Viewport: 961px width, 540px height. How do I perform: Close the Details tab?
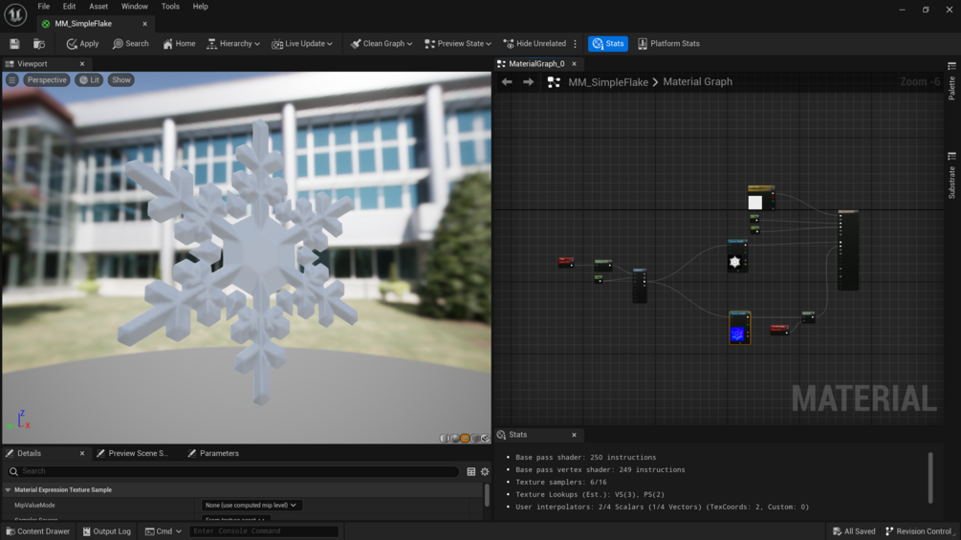pyautogui.click(x=82, y=453)
